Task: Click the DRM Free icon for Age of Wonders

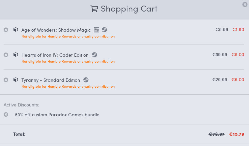Action: point(97,30)
